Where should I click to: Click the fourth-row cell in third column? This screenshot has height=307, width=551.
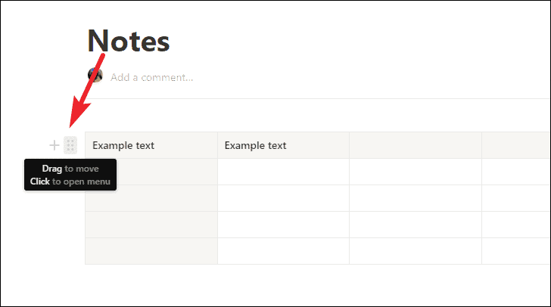point(415,225)
